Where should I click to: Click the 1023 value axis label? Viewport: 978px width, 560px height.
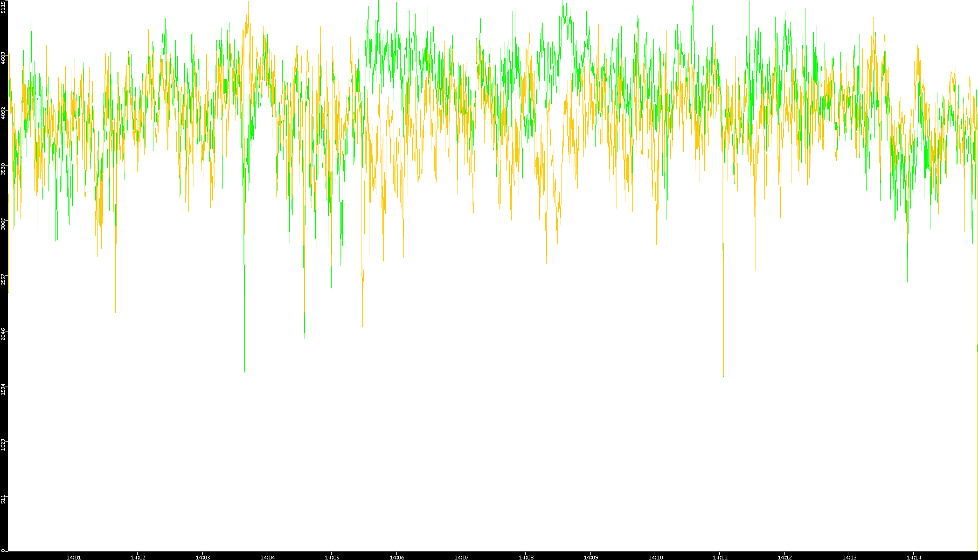tap(4, 444)
